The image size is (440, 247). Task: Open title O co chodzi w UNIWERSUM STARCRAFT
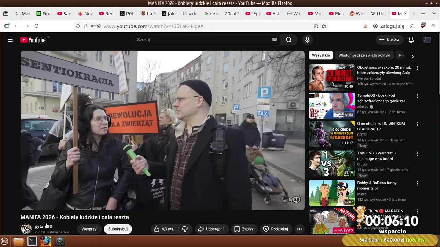(381, 126)
